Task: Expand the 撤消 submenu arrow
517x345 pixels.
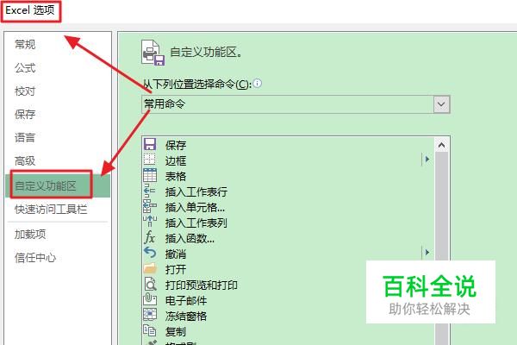Action: 427,253
